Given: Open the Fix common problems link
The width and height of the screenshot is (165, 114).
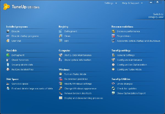Looking at the screenshot, I should coord(76,79).
